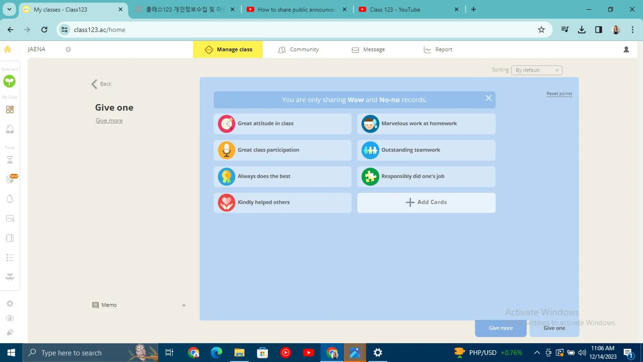
Task: Open the hourglass timer tool
Action: click(x=10, y=160)
